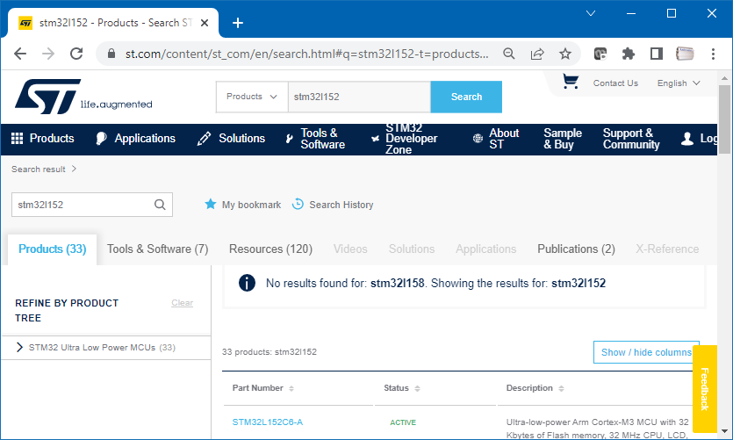Open the English language dropdown

[679, 83]
